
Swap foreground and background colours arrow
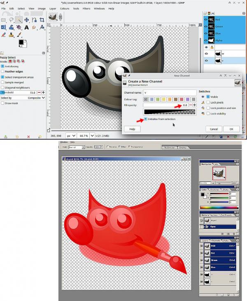click(26, 41)
